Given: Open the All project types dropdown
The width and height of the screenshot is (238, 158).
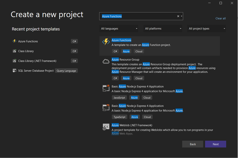Looking at the screenshot, I should 207,29.
